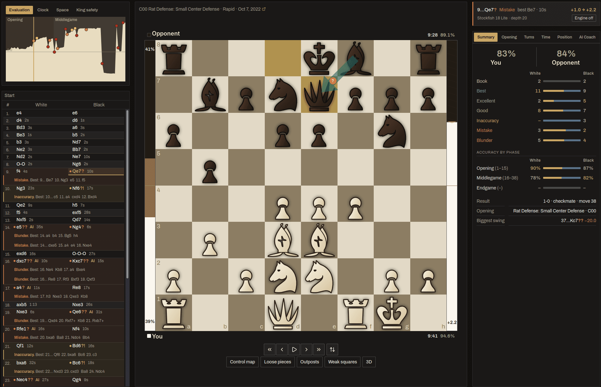
Task: Jump to last move button
Action: 319,349
